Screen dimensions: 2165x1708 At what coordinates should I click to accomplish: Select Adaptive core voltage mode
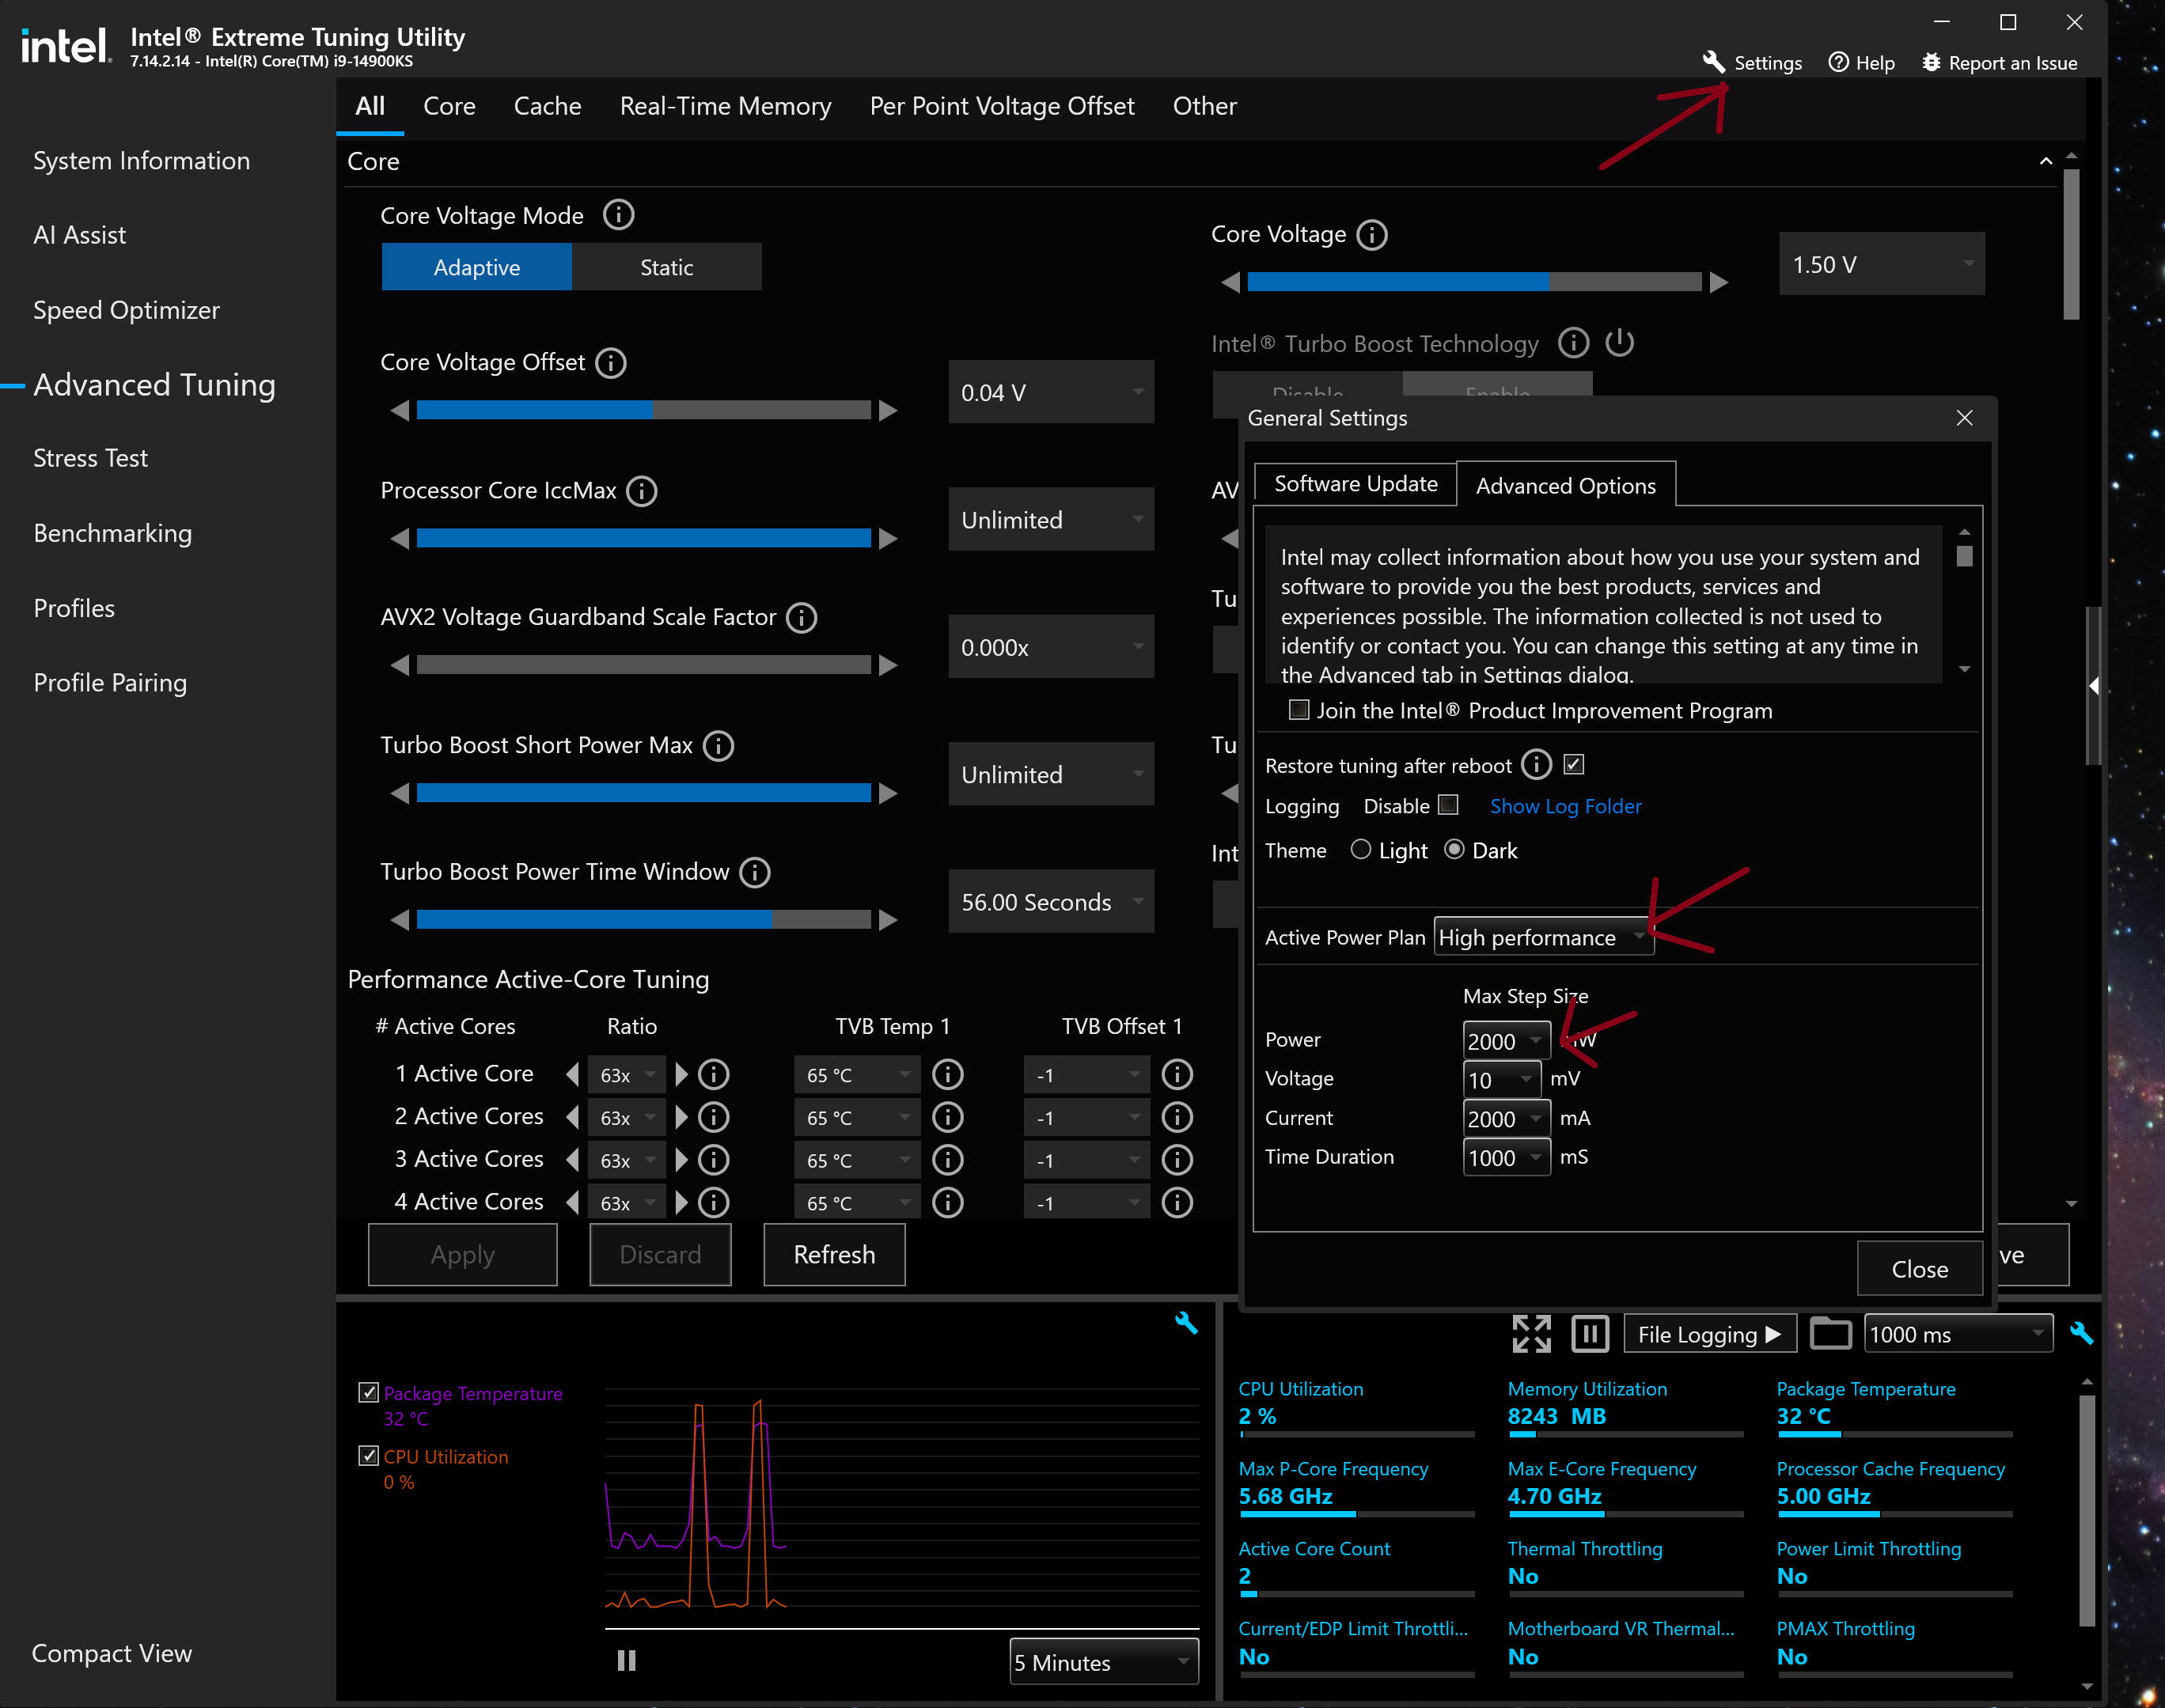[x=476, y=267]
